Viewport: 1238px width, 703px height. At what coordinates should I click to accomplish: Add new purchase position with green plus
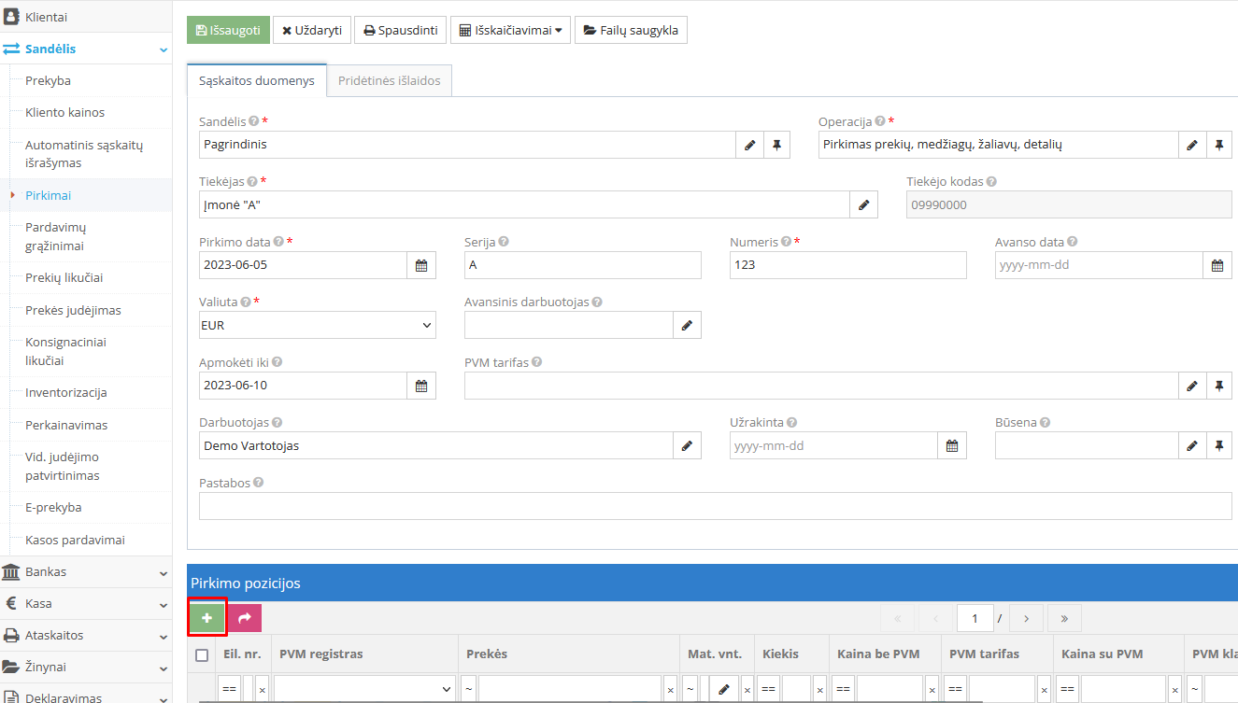point(206,617)
